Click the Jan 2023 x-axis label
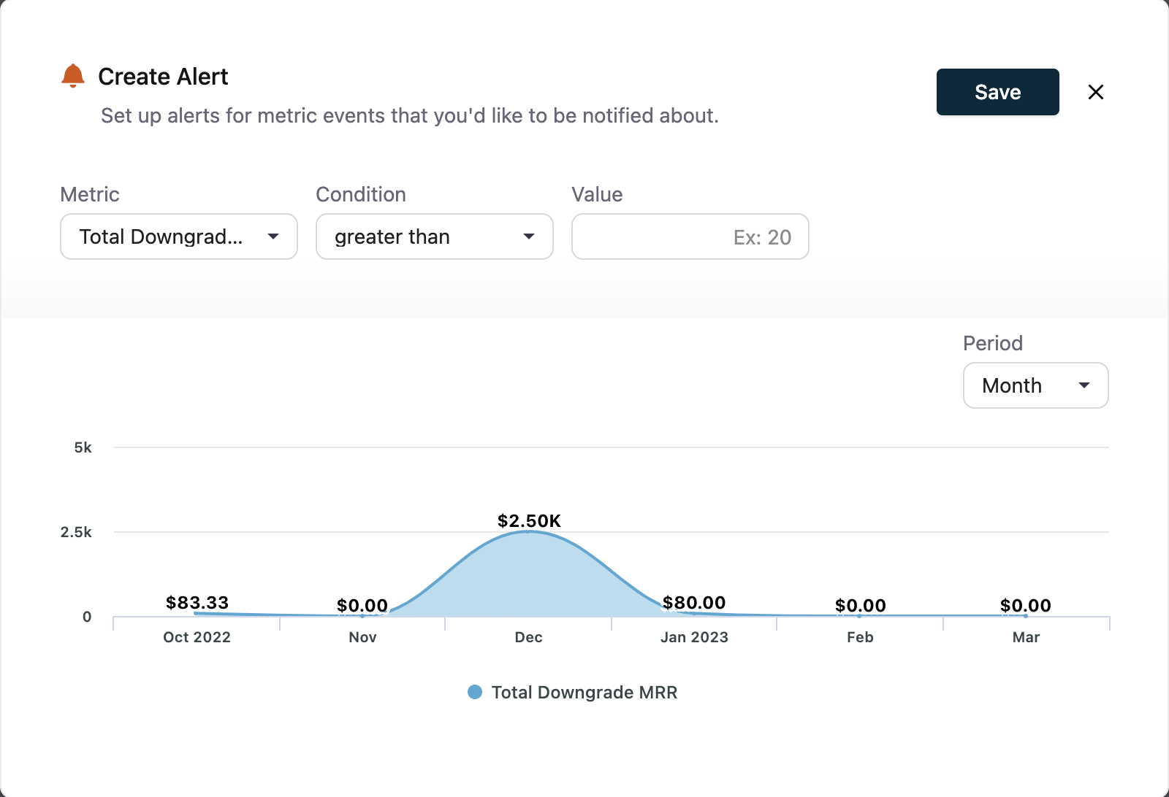 [x=694, y=637]
